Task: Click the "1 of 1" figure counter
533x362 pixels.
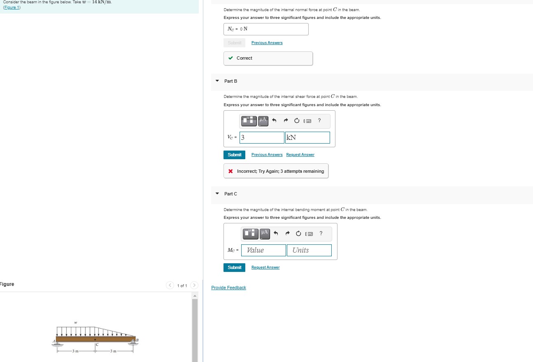Action: [x=182, y=286]
